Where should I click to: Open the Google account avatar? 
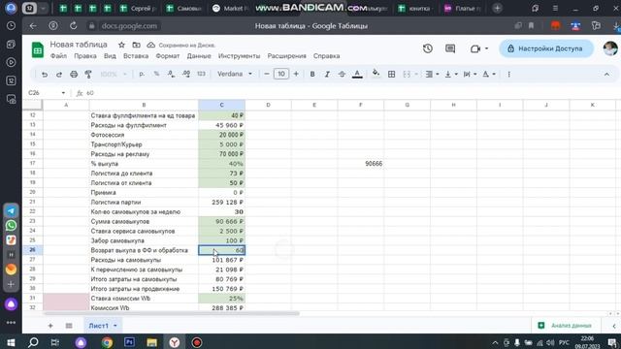pyautogui.click(x=610, y=48)
